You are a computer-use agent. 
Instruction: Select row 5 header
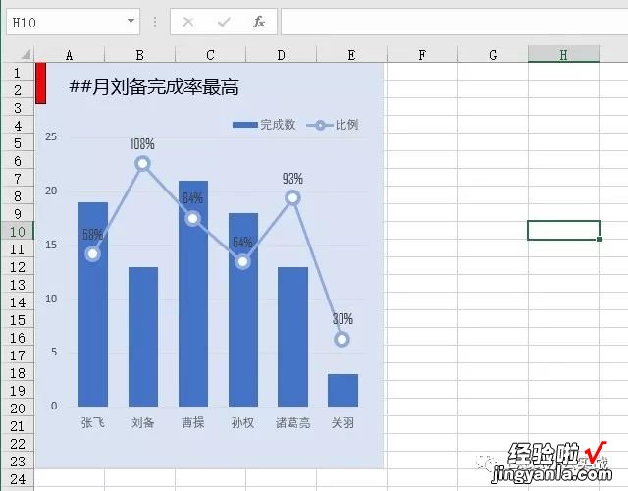pyautogui.click(x=18, y=143)
